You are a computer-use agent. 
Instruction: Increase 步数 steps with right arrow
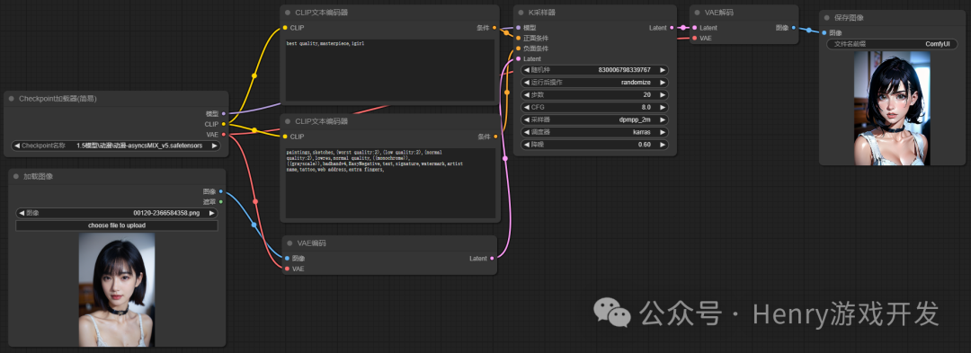click(664, 95)
